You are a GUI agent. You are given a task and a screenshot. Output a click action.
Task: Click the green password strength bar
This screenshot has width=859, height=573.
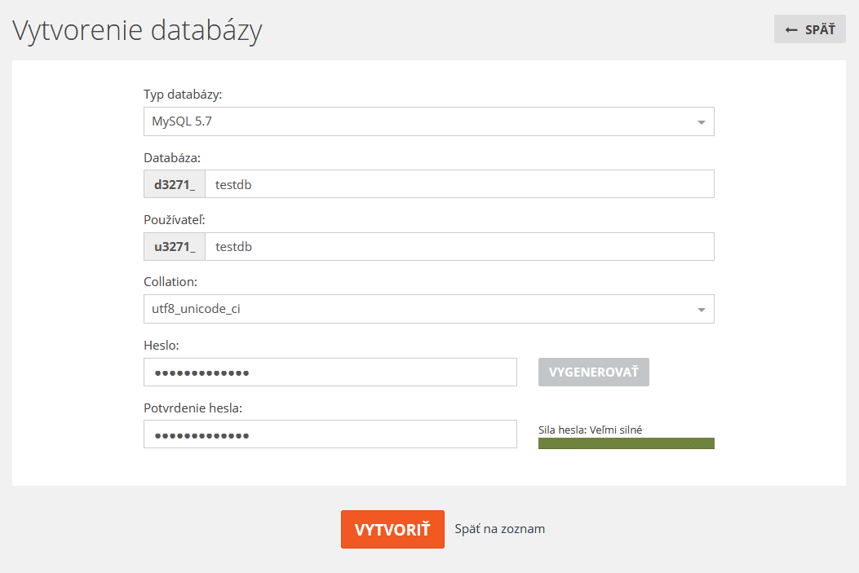point(627,443)
